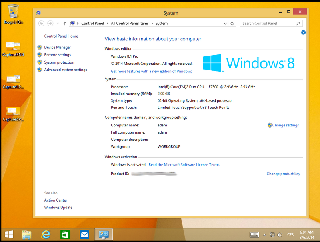Close the System window
The width and height of the screenshot is (320, 242).
pos(300,12)
